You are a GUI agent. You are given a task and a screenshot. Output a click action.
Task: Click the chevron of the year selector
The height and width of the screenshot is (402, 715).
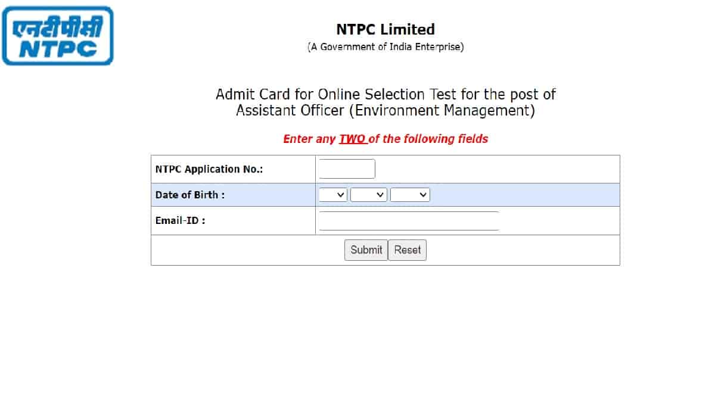(x=424, y=194)
